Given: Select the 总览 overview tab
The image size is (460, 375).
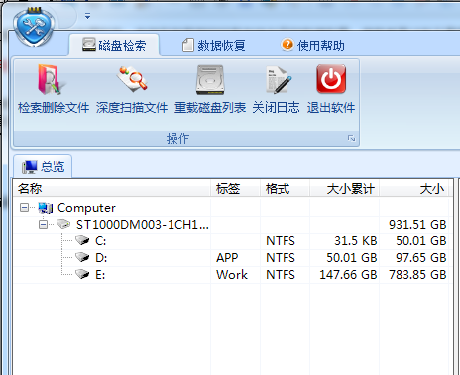Looking at the screenshot, I should pos(43,166).
